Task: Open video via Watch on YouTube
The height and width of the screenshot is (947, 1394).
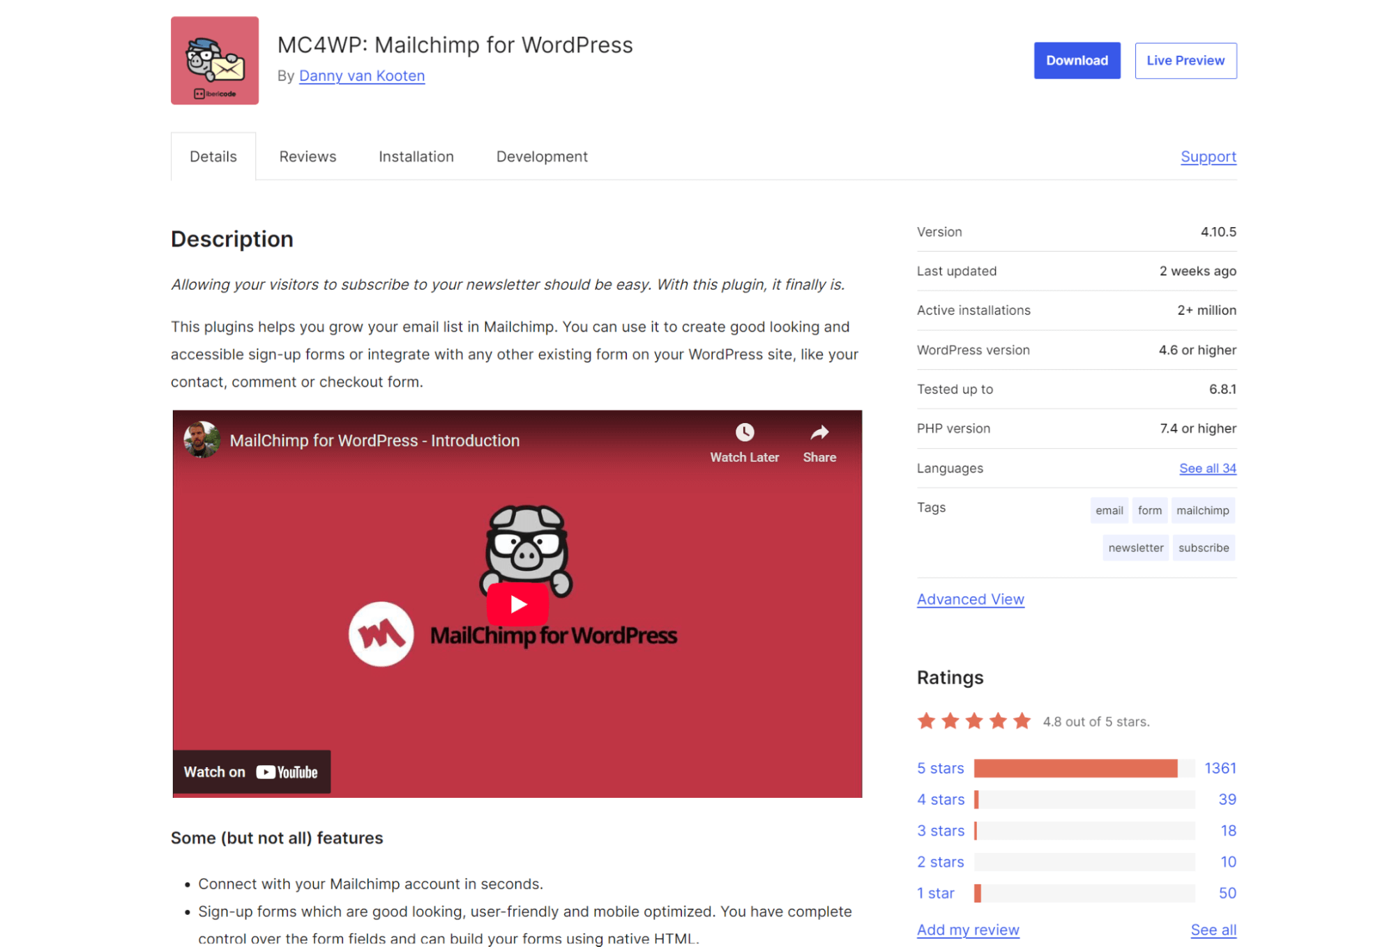Action: tap(251, 771)
